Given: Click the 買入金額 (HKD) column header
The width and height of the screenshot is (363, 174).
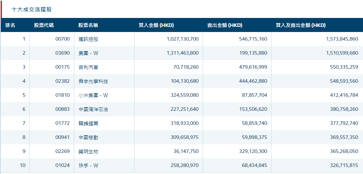Looking at the screenshot, I should (156, 25).
